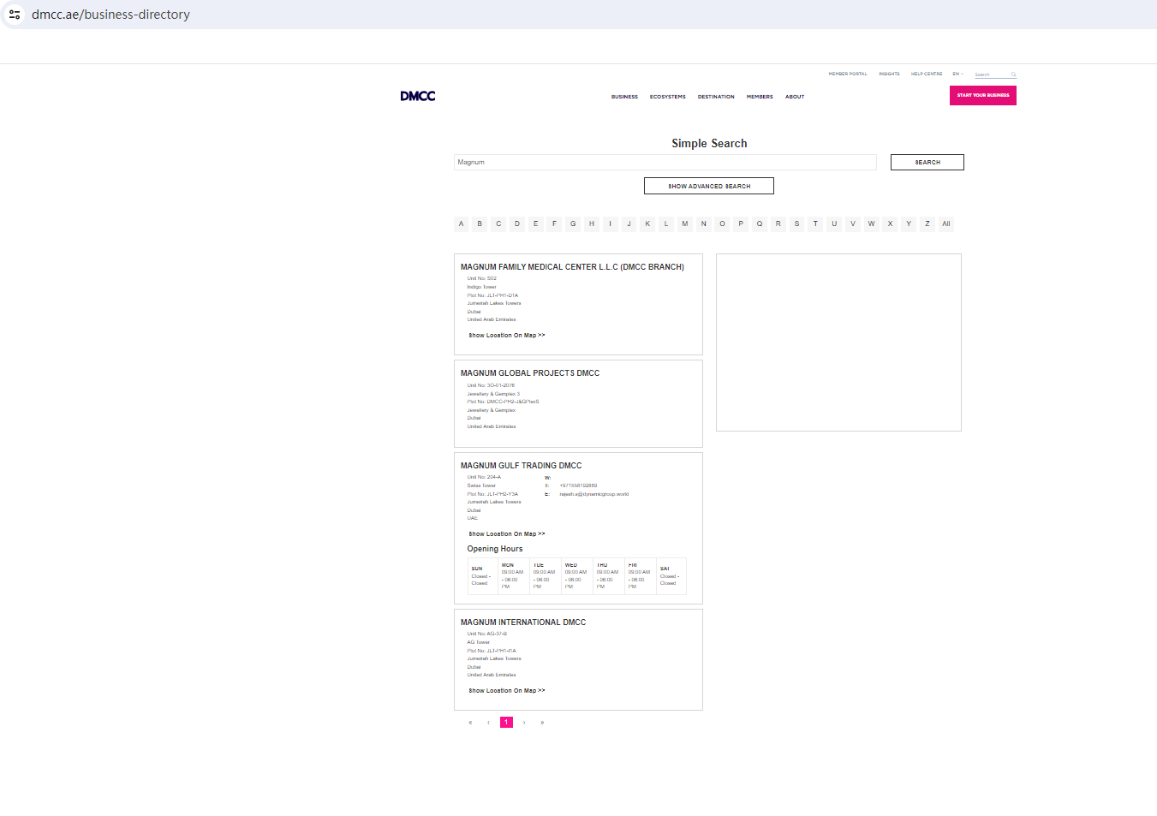Jump to the last results page
1157x816 pixels.
point(542,723)
